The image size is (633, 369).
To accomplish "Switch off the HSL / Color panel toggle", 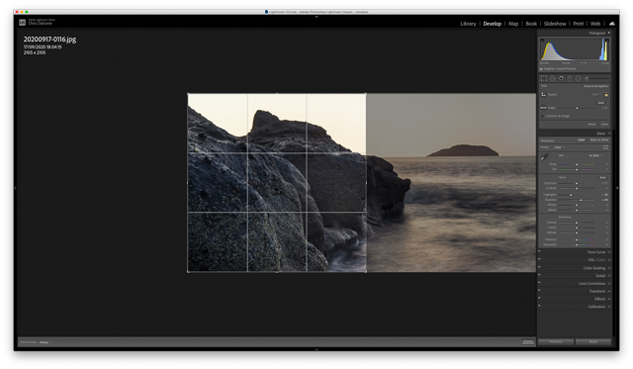I will coord(539,259).
